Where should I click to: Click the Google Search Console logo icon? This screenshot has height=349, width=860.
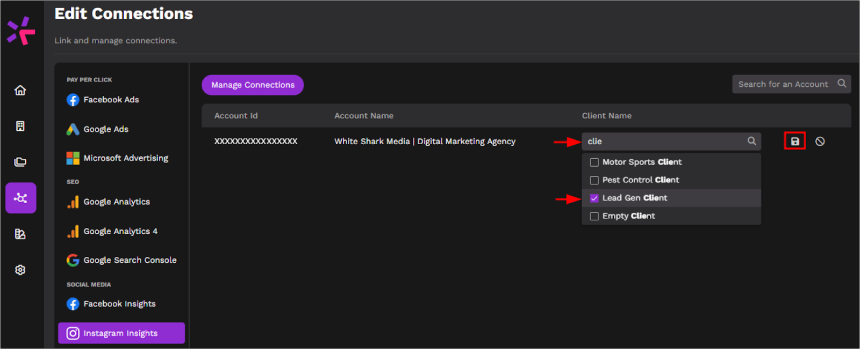pos(73,260)
